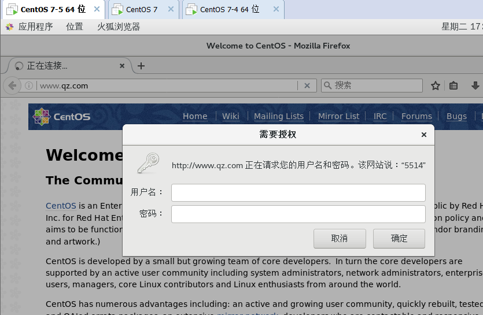Open the 位置 menu

click(75, 27)
